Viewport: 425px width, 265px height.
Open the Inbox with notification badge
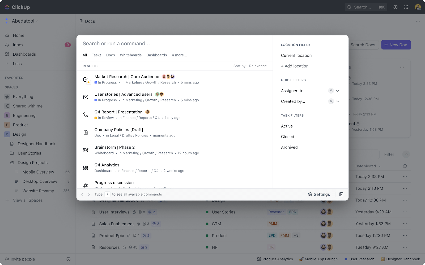tap(18, 45)
